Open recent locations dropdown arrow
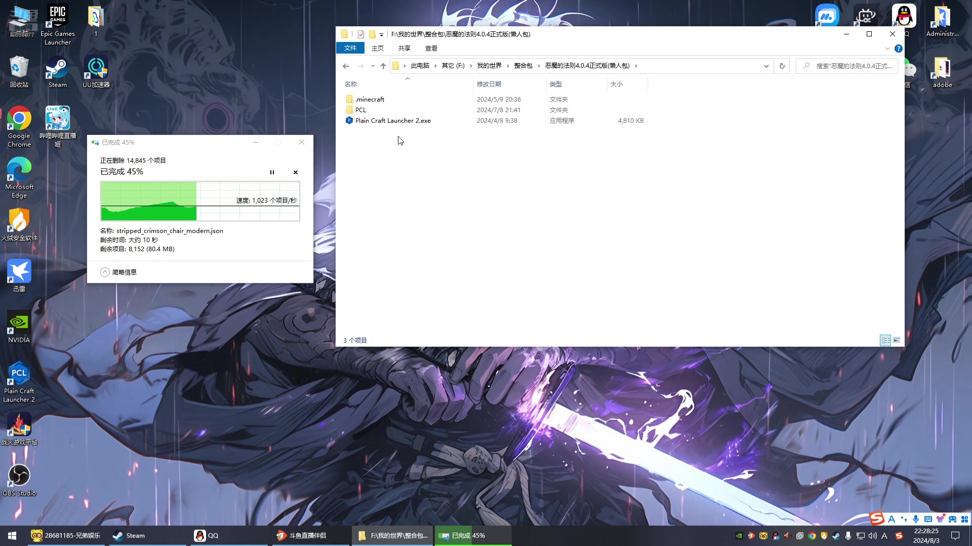The width and height of the screenshot is (972, 546). pyautogui.click(x=373, y=66)
